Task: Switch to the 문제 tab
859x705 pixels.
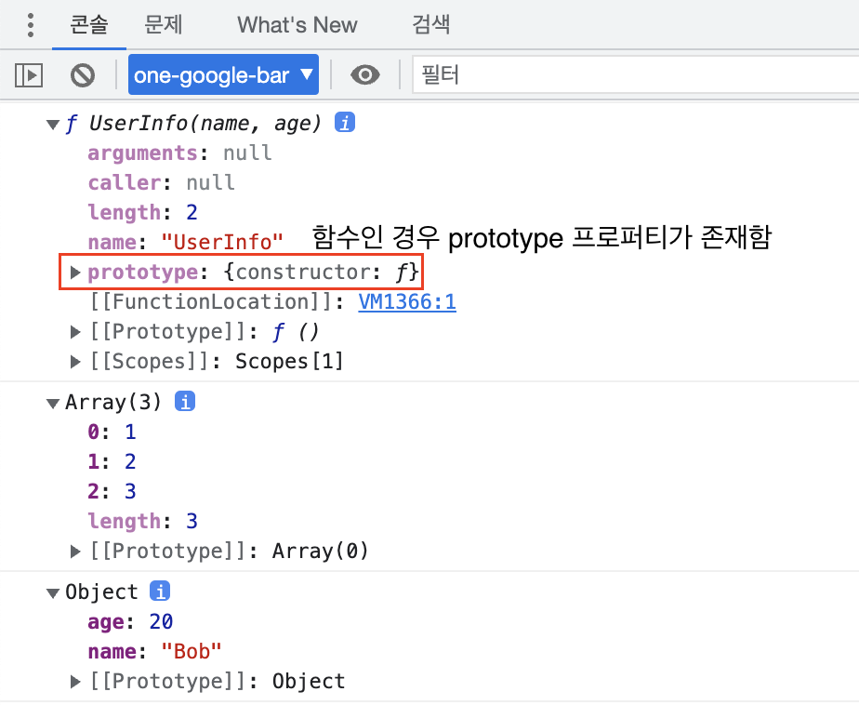Action: [x=163, y=25]
